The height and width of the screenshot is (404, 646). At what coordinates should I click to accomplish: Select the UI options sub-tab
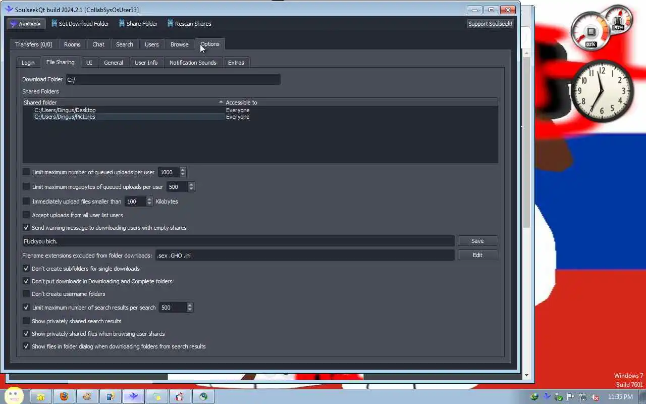point(89,63)
